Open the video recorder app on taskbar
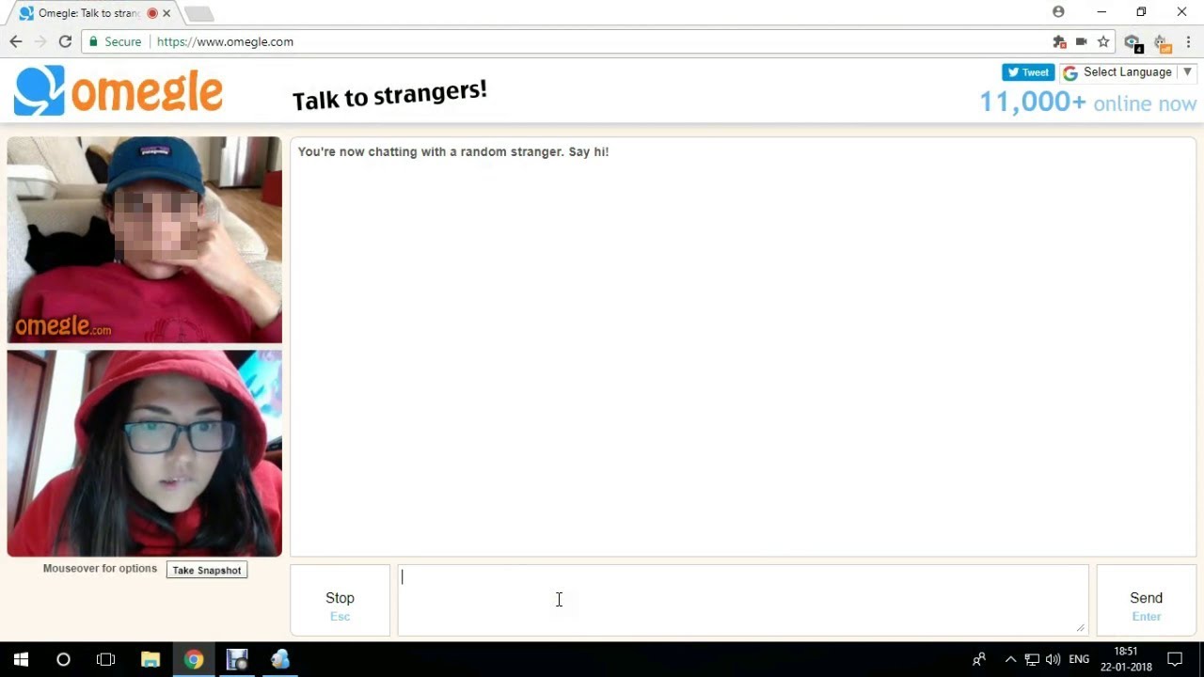 (237, 659)
